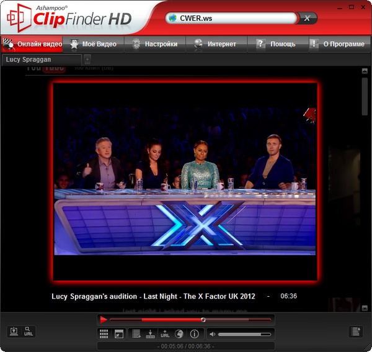The width and height of the screenshot is (372, 352).
Task: Click the URL icon in the player toolbar
Action: [165, 334]
